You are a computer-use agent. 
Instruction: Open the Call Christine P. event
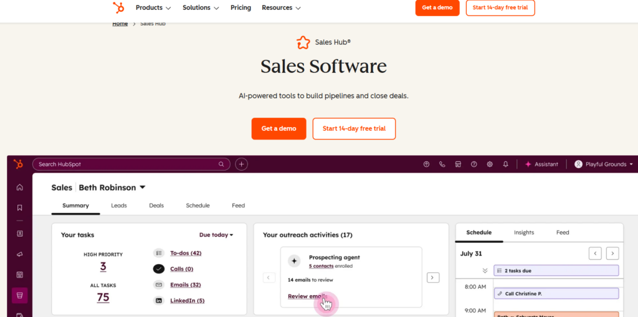click(556, 294)
